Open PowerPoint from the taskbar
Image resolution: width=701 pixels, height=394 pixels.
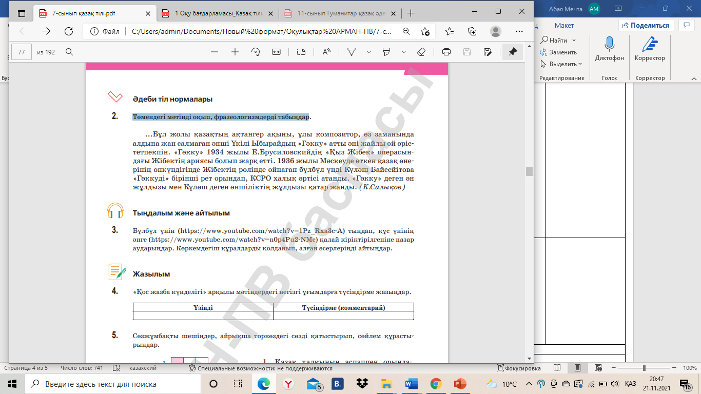[x=460, y=384]
